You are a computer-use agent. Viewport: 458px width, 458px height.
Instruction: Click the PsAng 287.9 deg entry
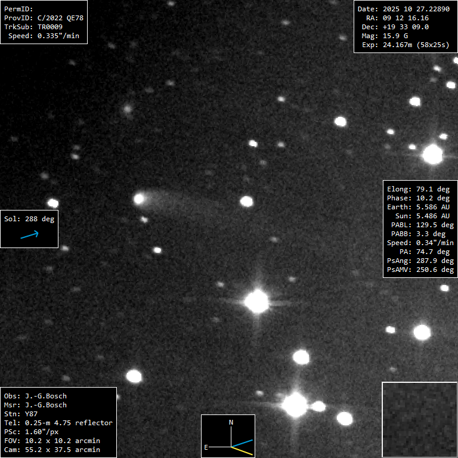click(x=420, y=261)
